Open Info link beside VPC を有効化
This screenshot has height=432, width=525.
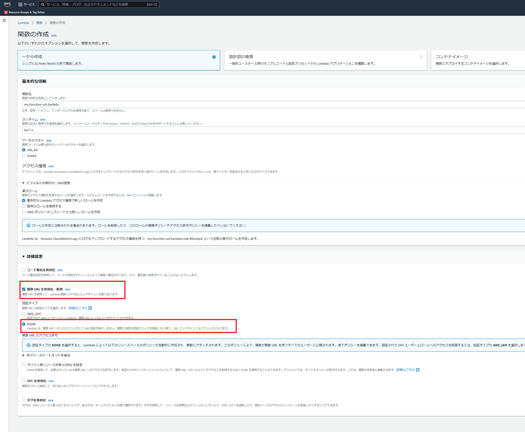(x=51, y=381)
